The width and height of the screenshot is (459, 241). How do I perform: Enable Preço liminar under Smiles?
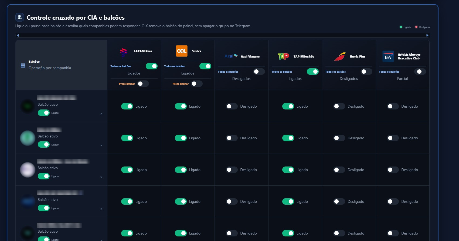point(197,84)
